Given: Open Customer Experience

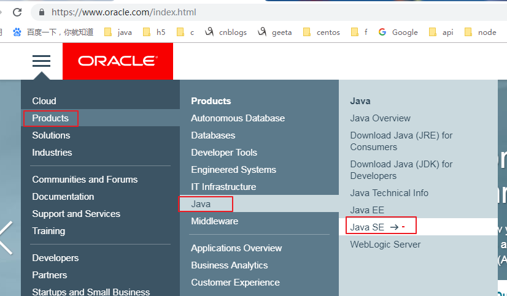Looking at the screenshot, I should [x=235, y=282].
